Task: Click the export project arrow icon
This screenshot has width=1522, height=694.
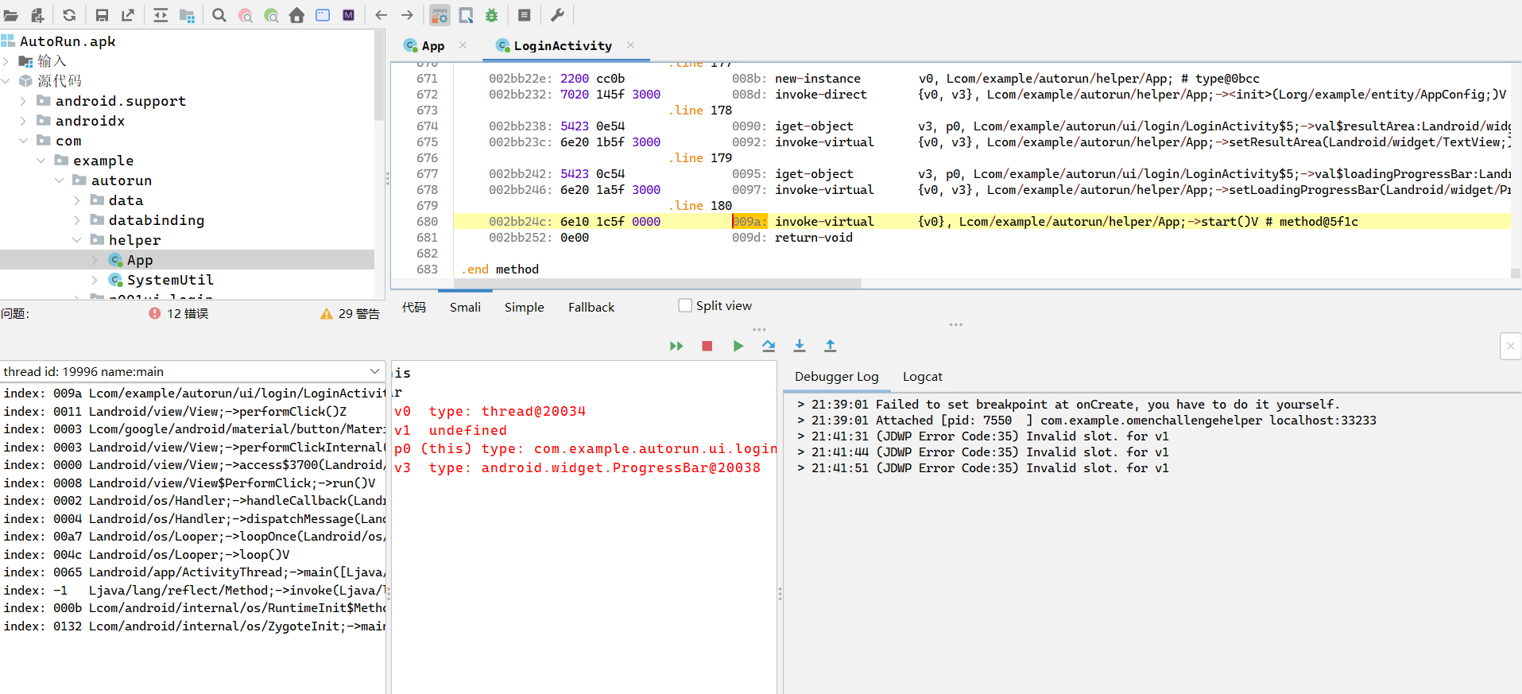Action: coord(127,15)
